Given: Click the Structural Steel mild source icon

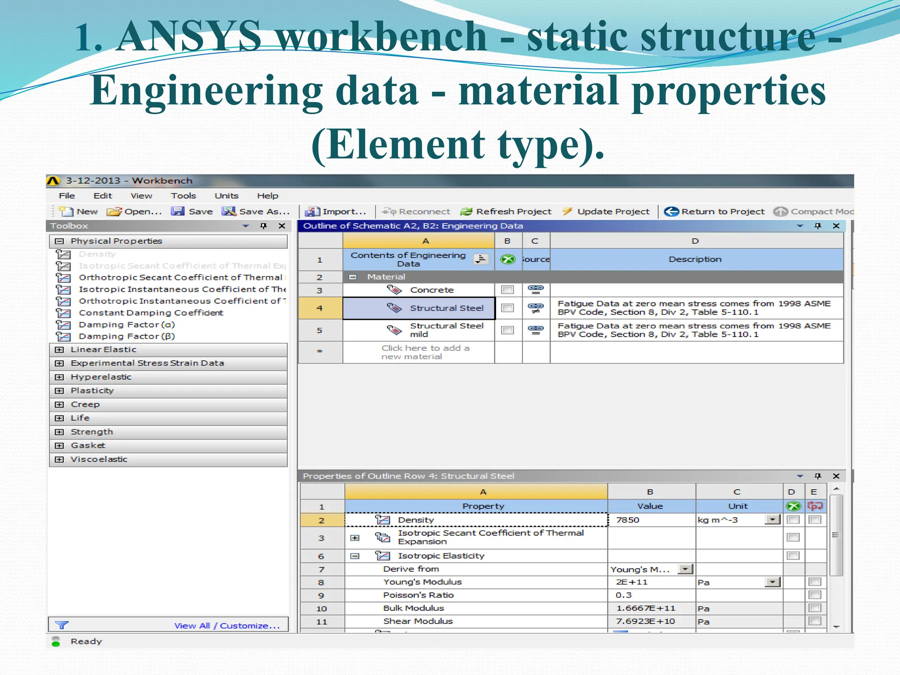Looking at the screenshot, I should coord(536,330).
